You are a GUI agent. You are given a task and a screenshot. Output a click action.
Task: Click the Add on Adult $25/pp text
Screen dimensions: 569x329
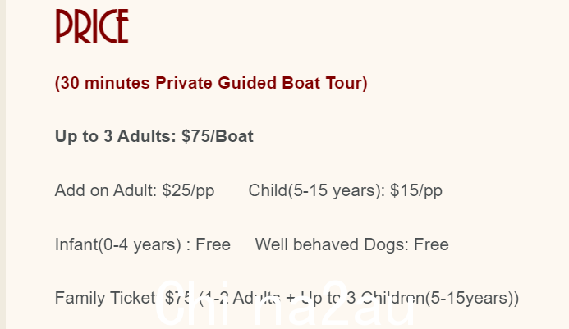(135, 191)
